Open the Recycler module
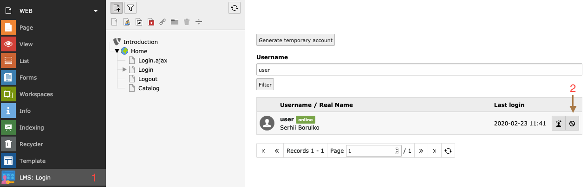 (x=53, y=144)
